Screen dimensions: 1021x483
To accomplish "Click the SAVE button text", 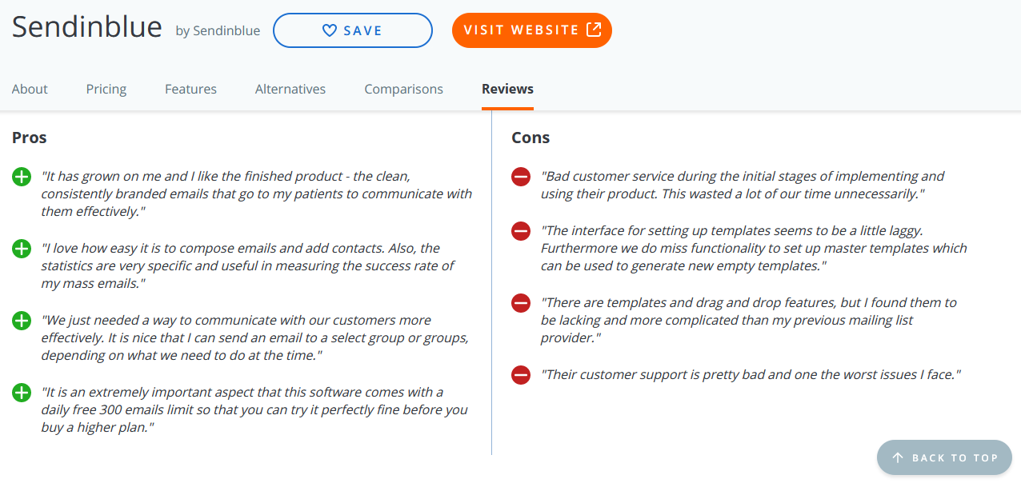I will [x=363, y=30].
